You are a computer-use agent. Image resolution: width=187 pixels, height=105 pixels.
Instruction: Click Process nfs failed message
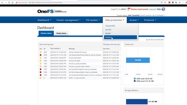click(x=75, y=61)
